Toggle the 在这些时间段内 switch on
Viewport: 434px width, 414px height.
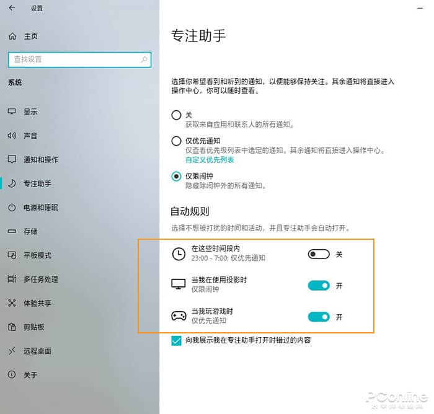[x=319, y=254]
